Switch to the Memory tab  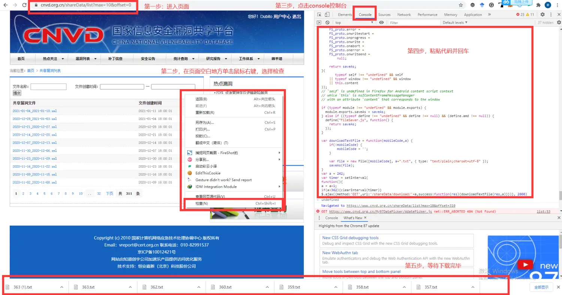450,15
